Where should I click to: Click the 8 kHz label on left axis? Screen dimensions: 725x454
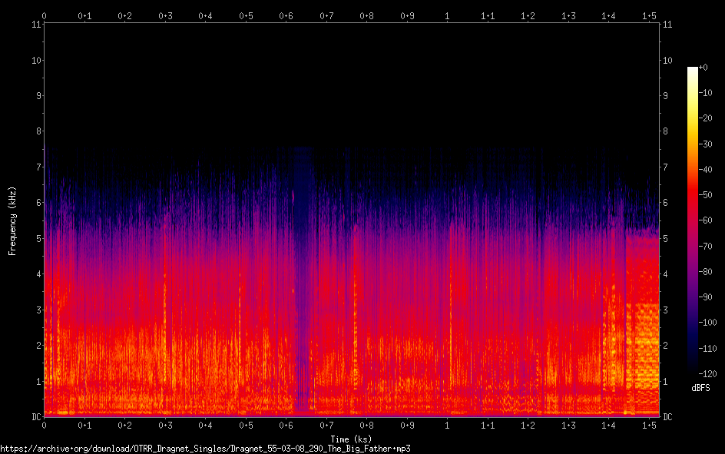[37, 131]
